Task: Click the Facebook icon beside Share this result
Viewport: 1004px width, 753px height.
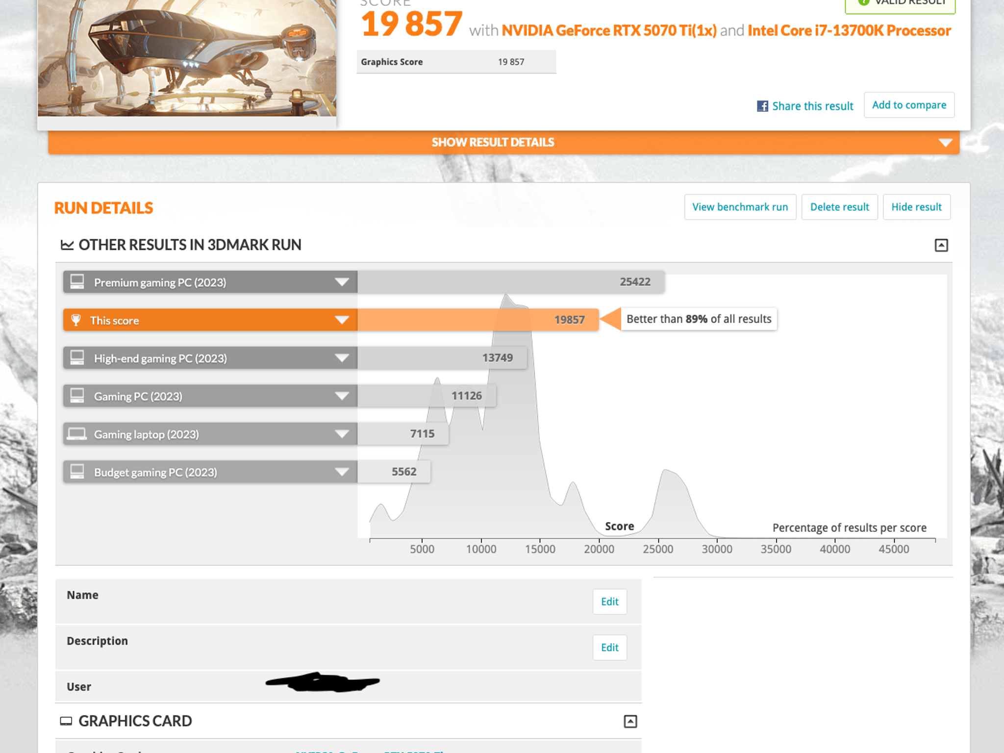Action: pos(762,106)
